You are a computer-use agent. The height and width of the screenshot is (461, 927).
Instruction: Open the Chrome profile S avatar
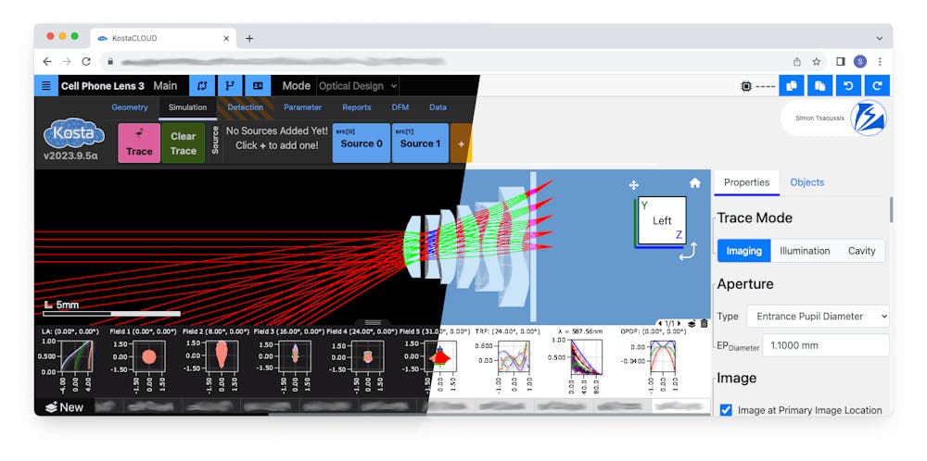tap(860, 61)
